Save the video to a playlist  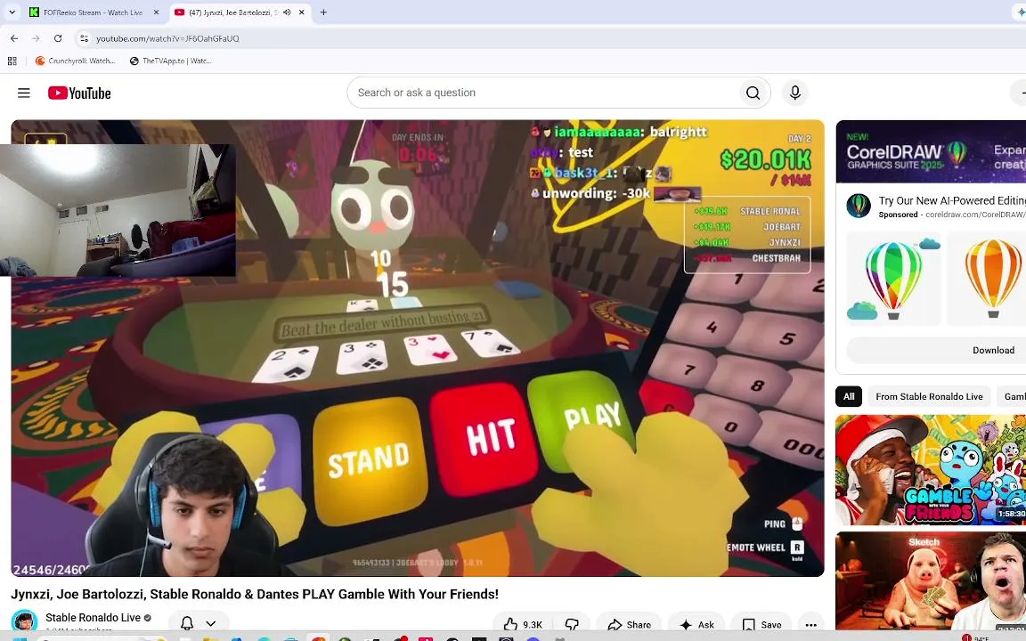(761, 624)
